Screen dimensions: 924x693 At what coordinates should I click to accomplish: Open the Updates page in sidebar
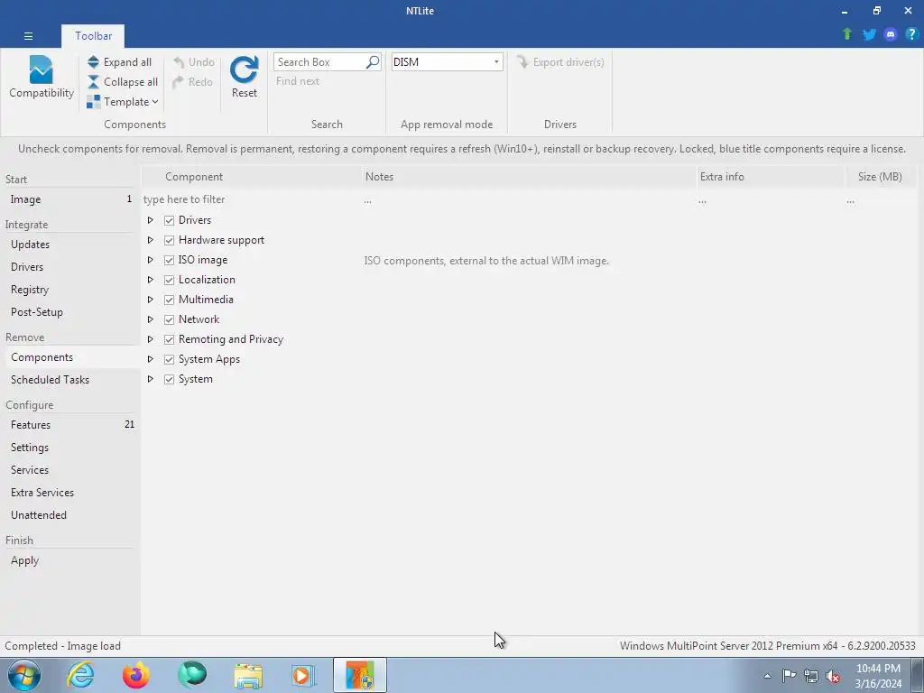point(69,245)
